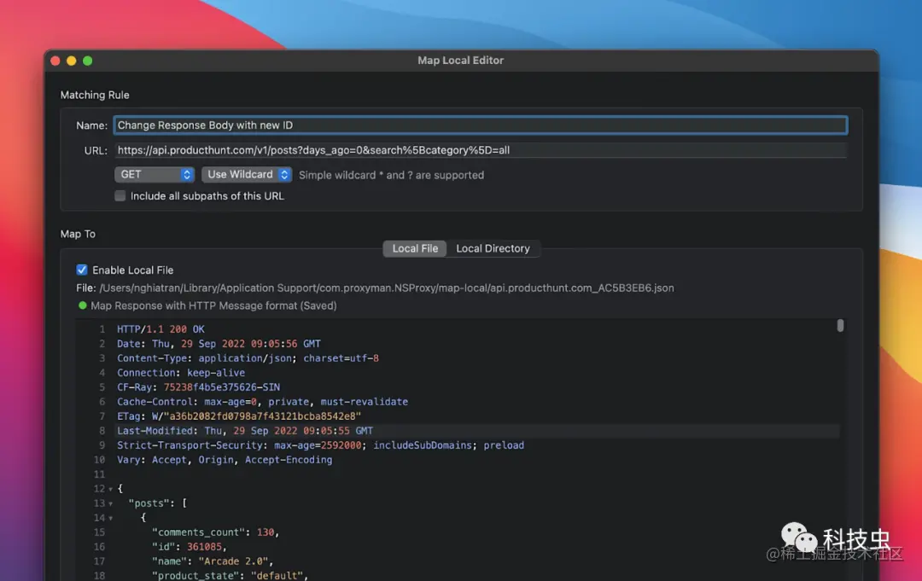Click the 'Date: Thu, 29 Sep 2022 09:05:56 GMT' line
This screenshot has width=922, height=581.
pos(219,344)
